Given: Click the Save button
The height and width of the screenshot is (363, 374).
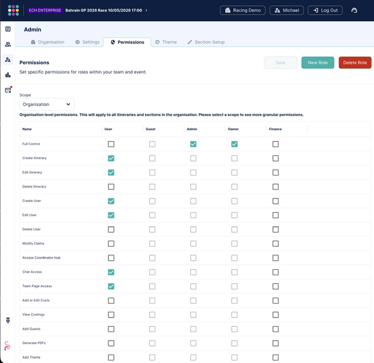Looking at the screenshot, I should (281, 62).
